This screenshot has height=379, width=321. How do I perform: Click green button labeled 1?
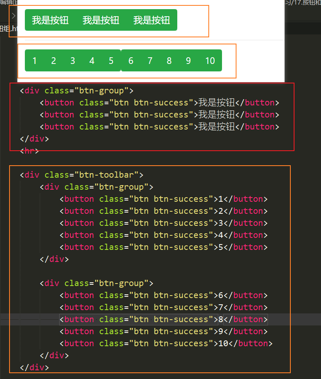point(34,61)
